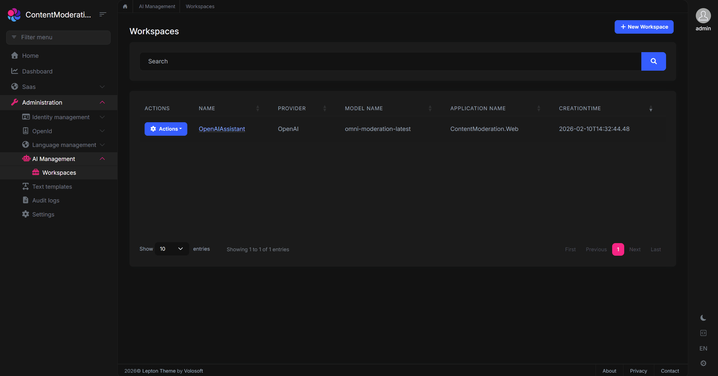Click the search magnifier button
This screenshot has width=718, height=376.
pyautogui.click(x=653, y=61)
